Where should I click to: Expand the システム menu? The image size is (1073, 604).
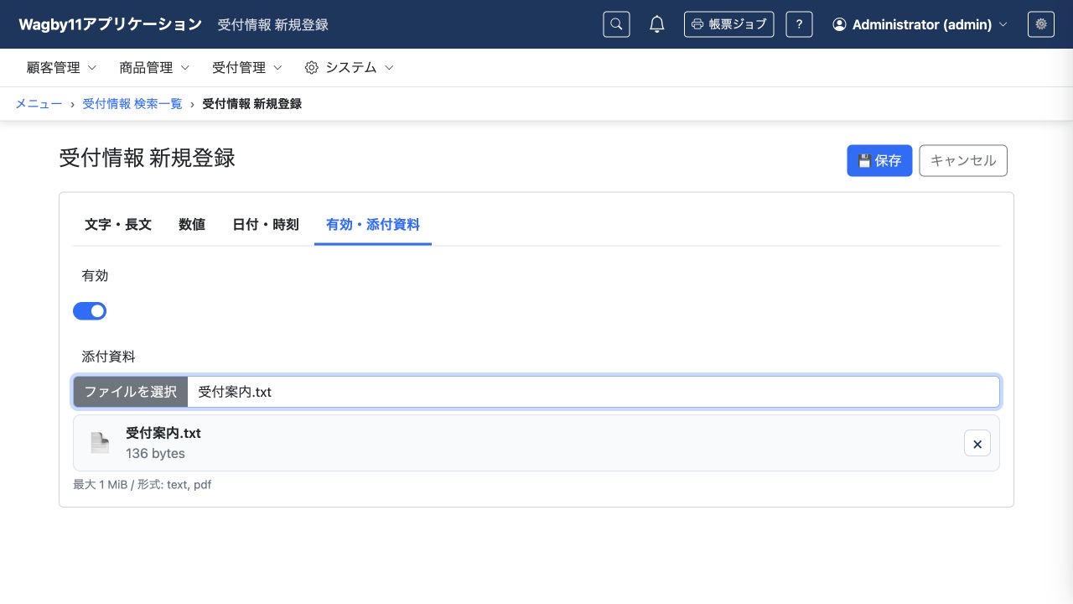click(349, 68)
